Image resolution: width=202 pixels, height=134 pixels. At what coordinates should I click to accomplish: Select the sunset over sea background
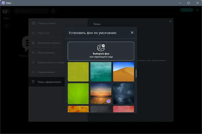coord(101,94)
